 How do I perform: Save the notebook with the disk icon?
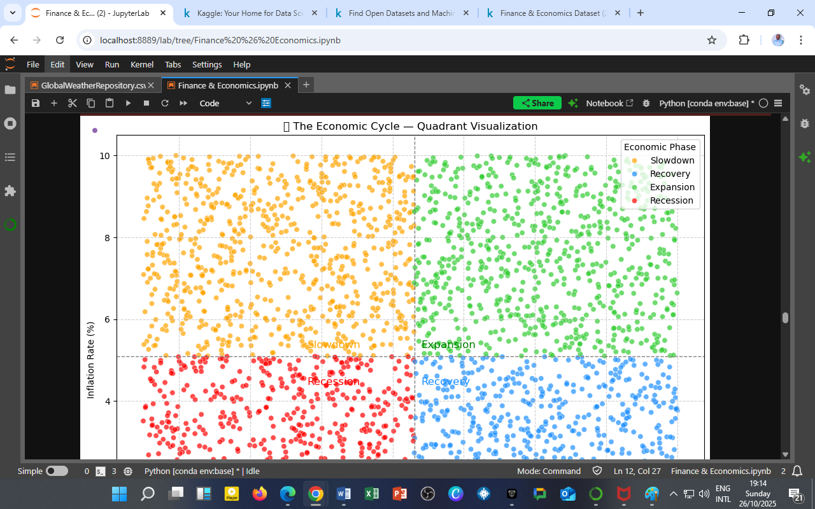[x=36, y=103]
